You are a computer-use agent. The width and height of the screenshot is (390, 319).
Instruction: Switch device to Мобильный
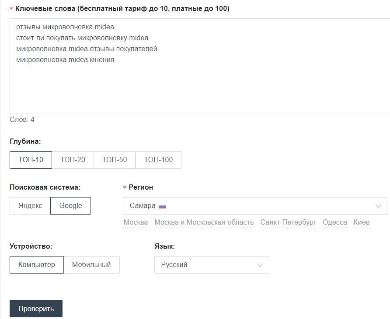click(x=91, y=265)
